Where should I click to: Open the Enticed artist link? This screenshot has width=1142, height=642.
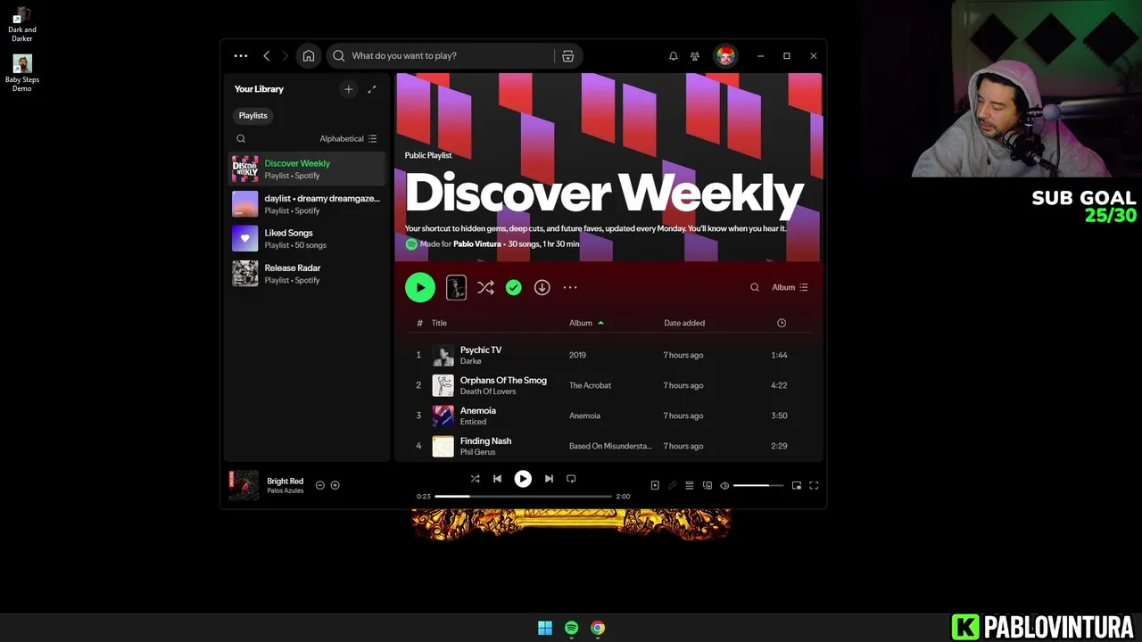coord(473,422)
